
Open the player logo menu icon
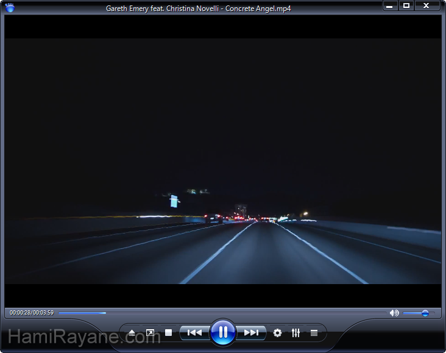[10, 7]
